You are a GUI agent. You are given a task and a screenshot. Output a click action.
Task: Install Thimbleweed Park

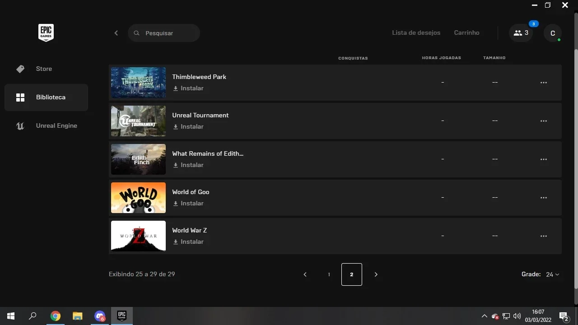(x=188, y=88)
